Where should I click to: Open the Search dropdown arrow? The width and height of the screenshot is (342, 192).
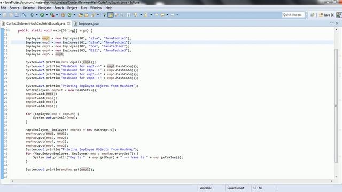pyautogui.click(x=98, y=15)
